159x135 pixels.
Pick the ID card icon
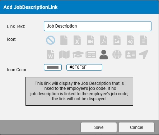coord(131,54)
